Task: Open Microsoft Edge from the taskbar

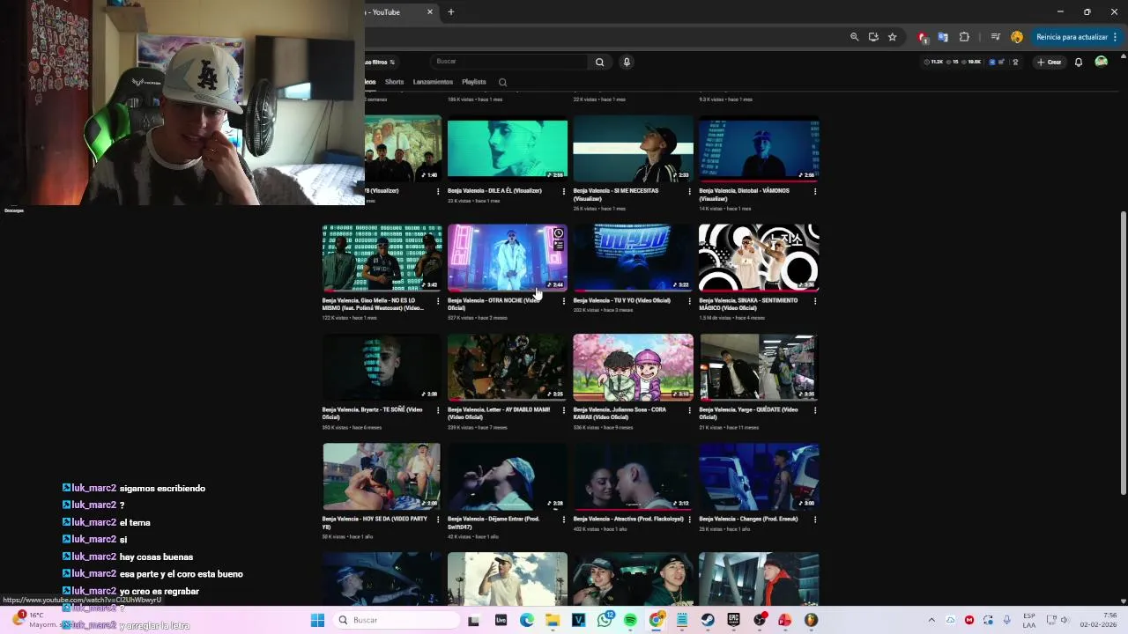Action: click(527, 620)
